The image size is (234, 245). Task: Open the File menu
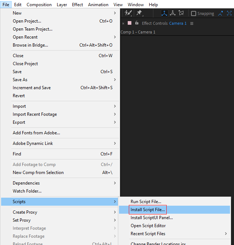click(6, 5)
